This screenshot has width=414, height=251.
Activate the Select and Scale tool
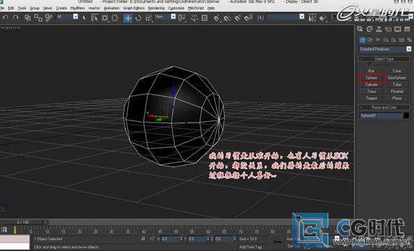[x=148, y=18]
